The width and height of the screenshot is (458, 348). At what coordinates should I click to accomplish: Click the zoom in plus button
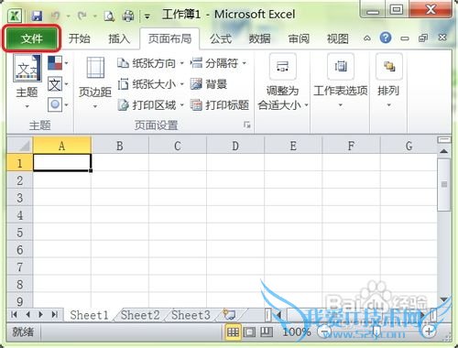click(429, 332)
